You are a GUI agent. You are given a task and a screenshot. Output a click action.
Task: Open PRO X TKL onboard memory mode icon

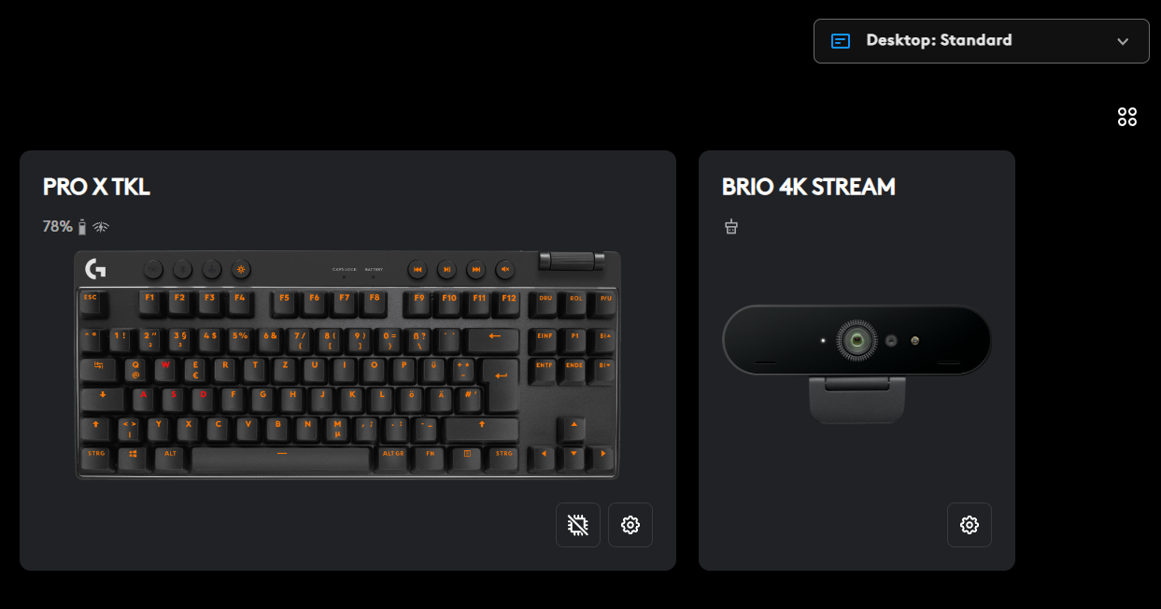click(x=578, y=525)
